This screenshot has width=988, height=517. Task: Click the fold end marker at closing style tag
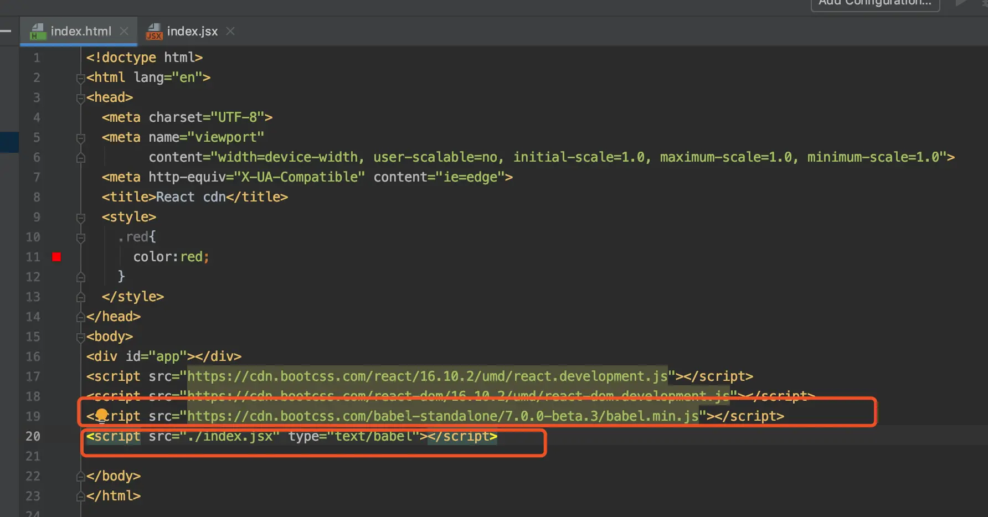tap(81, 297)
